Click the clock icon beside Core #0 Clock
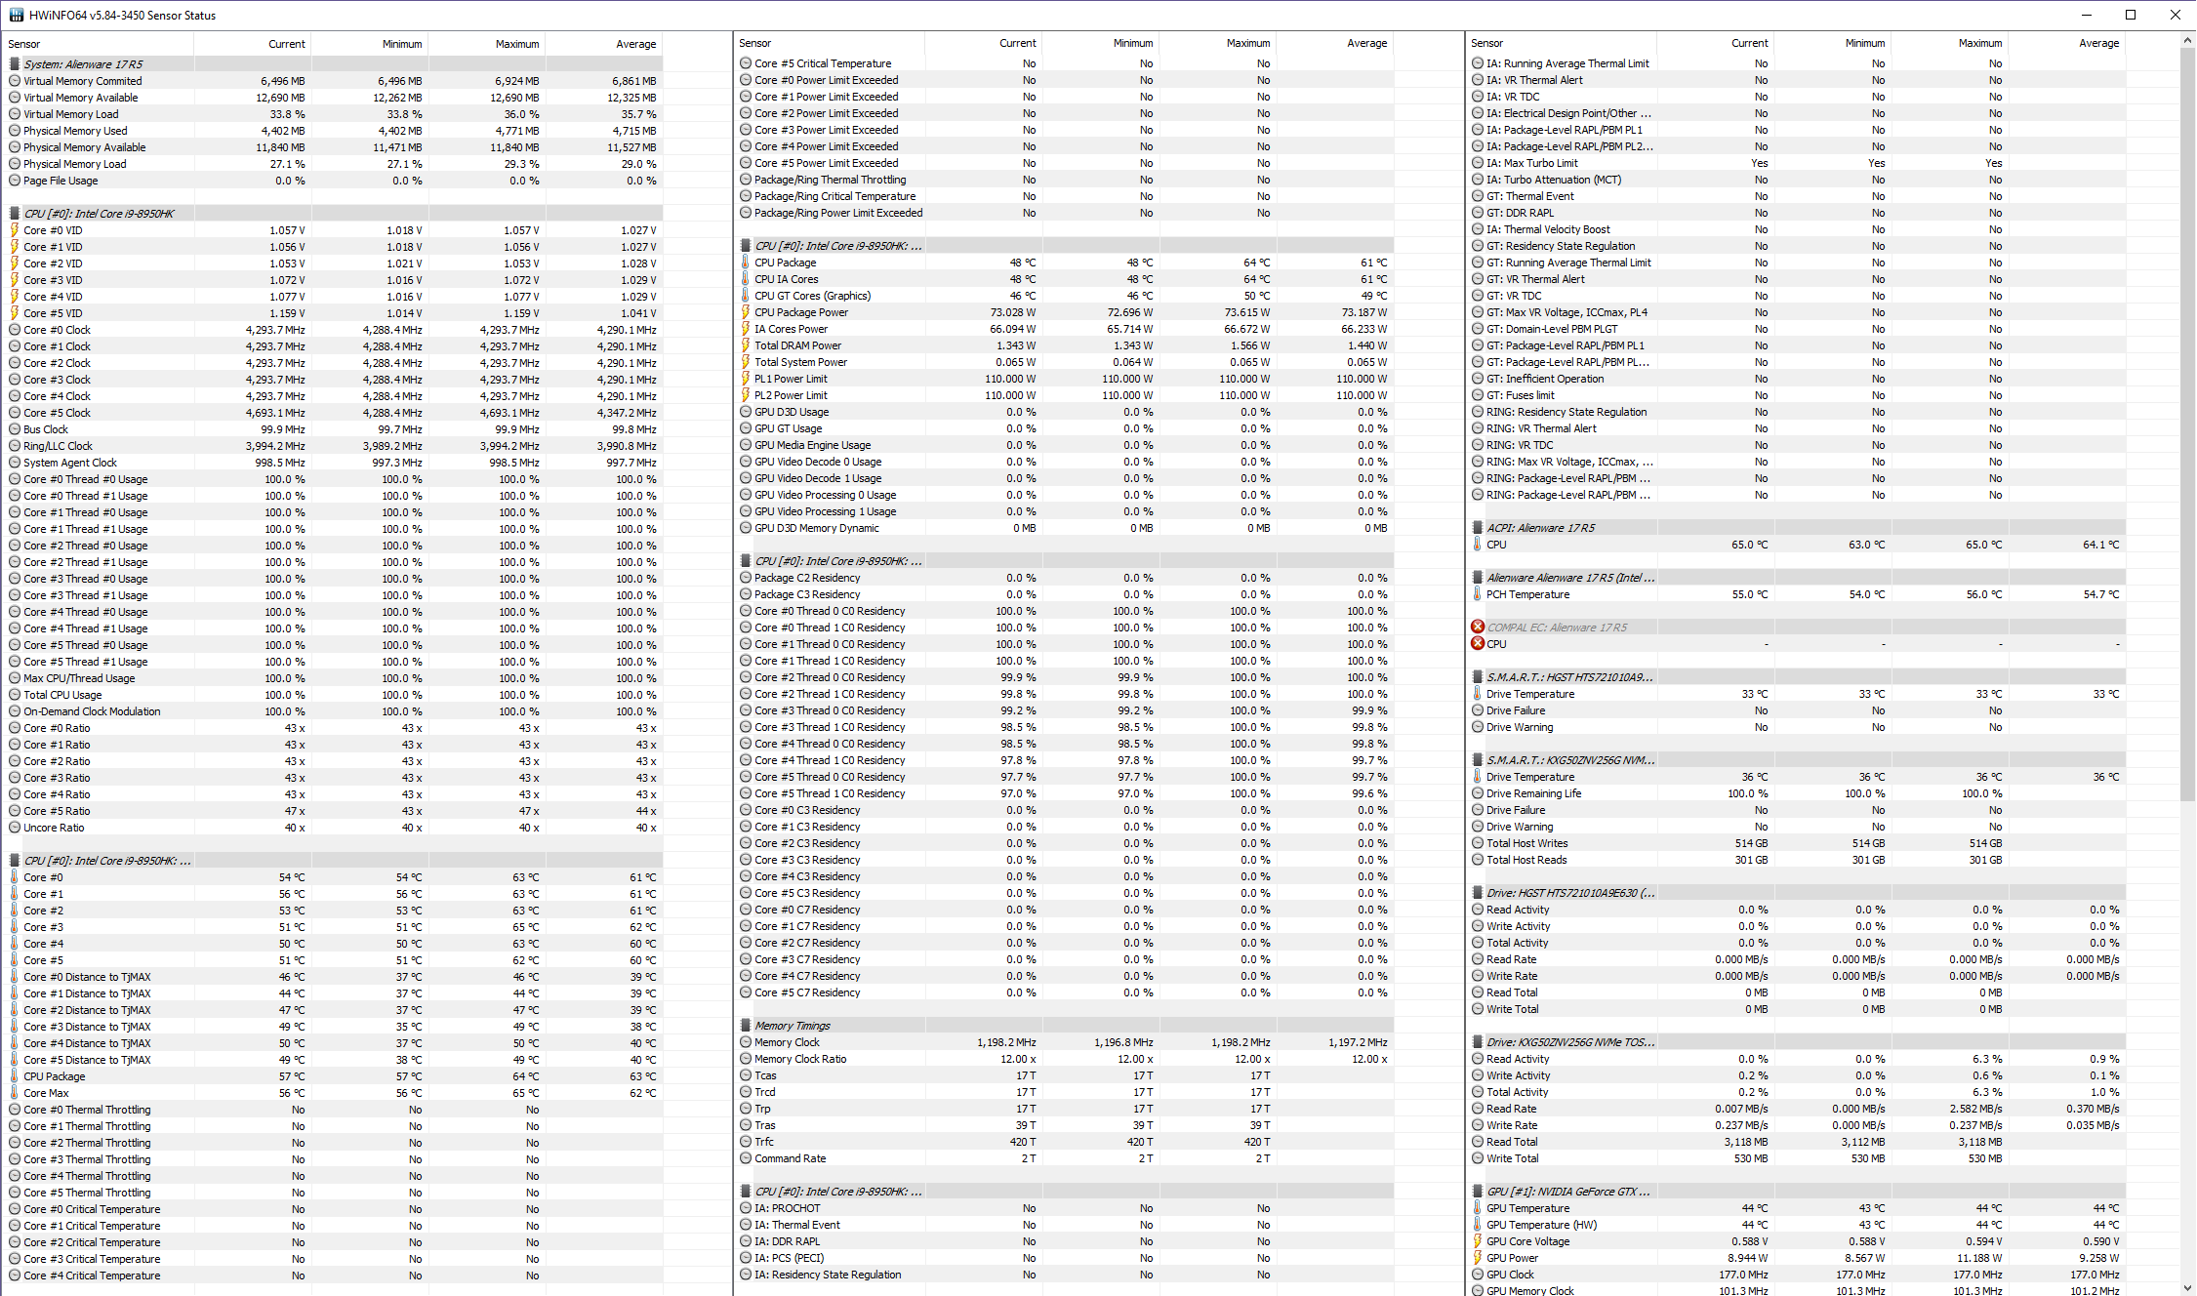Image resolution: width=2197 pixels, height=1296 pixels. point(15,330)
